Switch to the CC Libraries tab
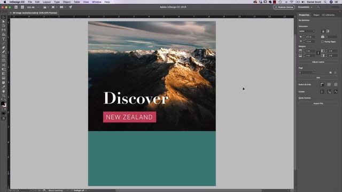 point(328,15)
